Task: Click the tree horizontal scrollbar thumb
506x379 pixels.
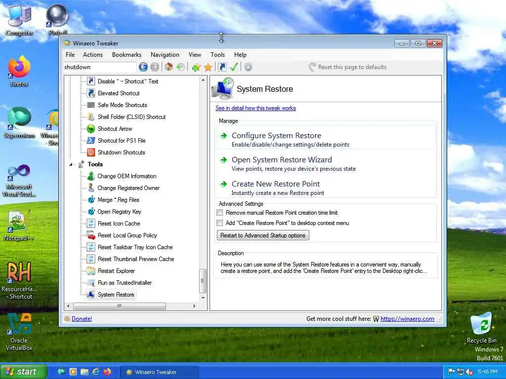Action: (120, 306)
